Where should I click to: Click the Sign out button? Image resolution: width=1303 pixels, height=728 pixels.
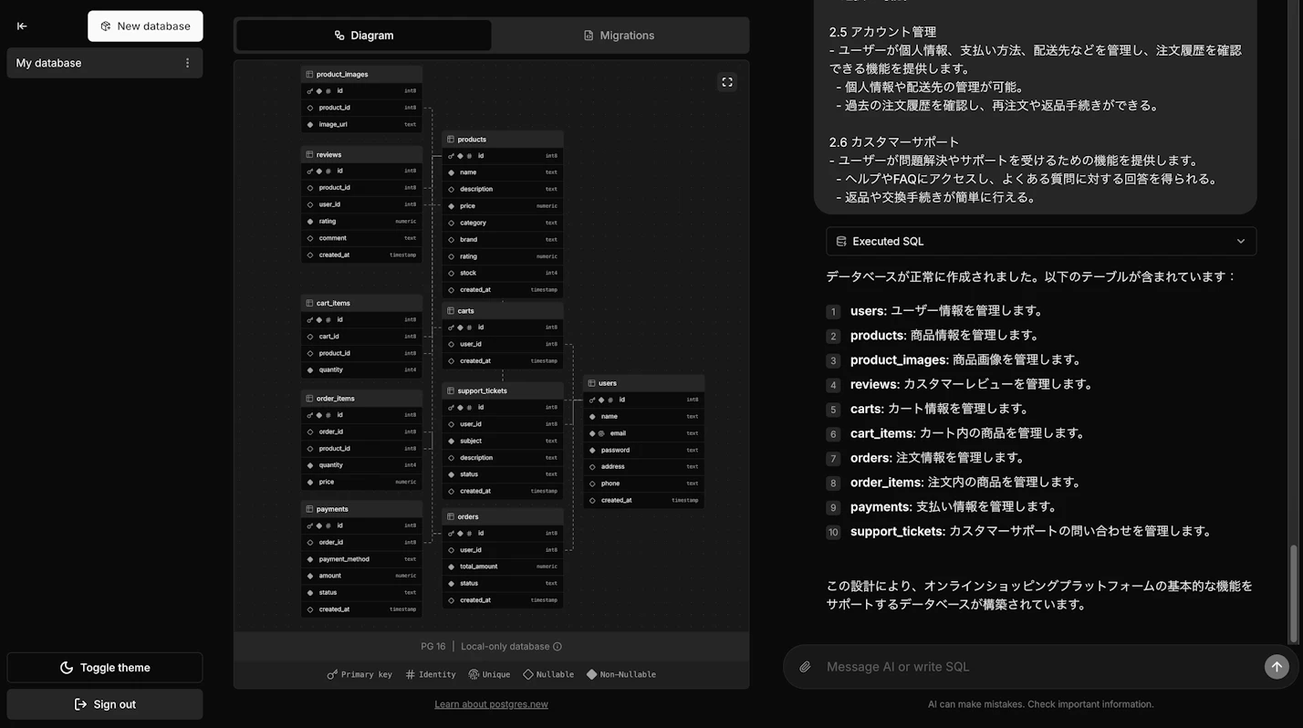point(104,703)
